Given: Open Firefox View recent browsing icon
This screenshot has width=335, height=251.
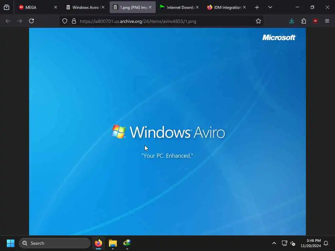Looking at the screenshot, I should (x=7, y=7).
